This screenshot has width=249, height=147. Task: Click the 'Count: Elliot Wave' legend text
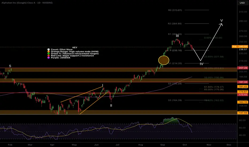coord(62,50)
